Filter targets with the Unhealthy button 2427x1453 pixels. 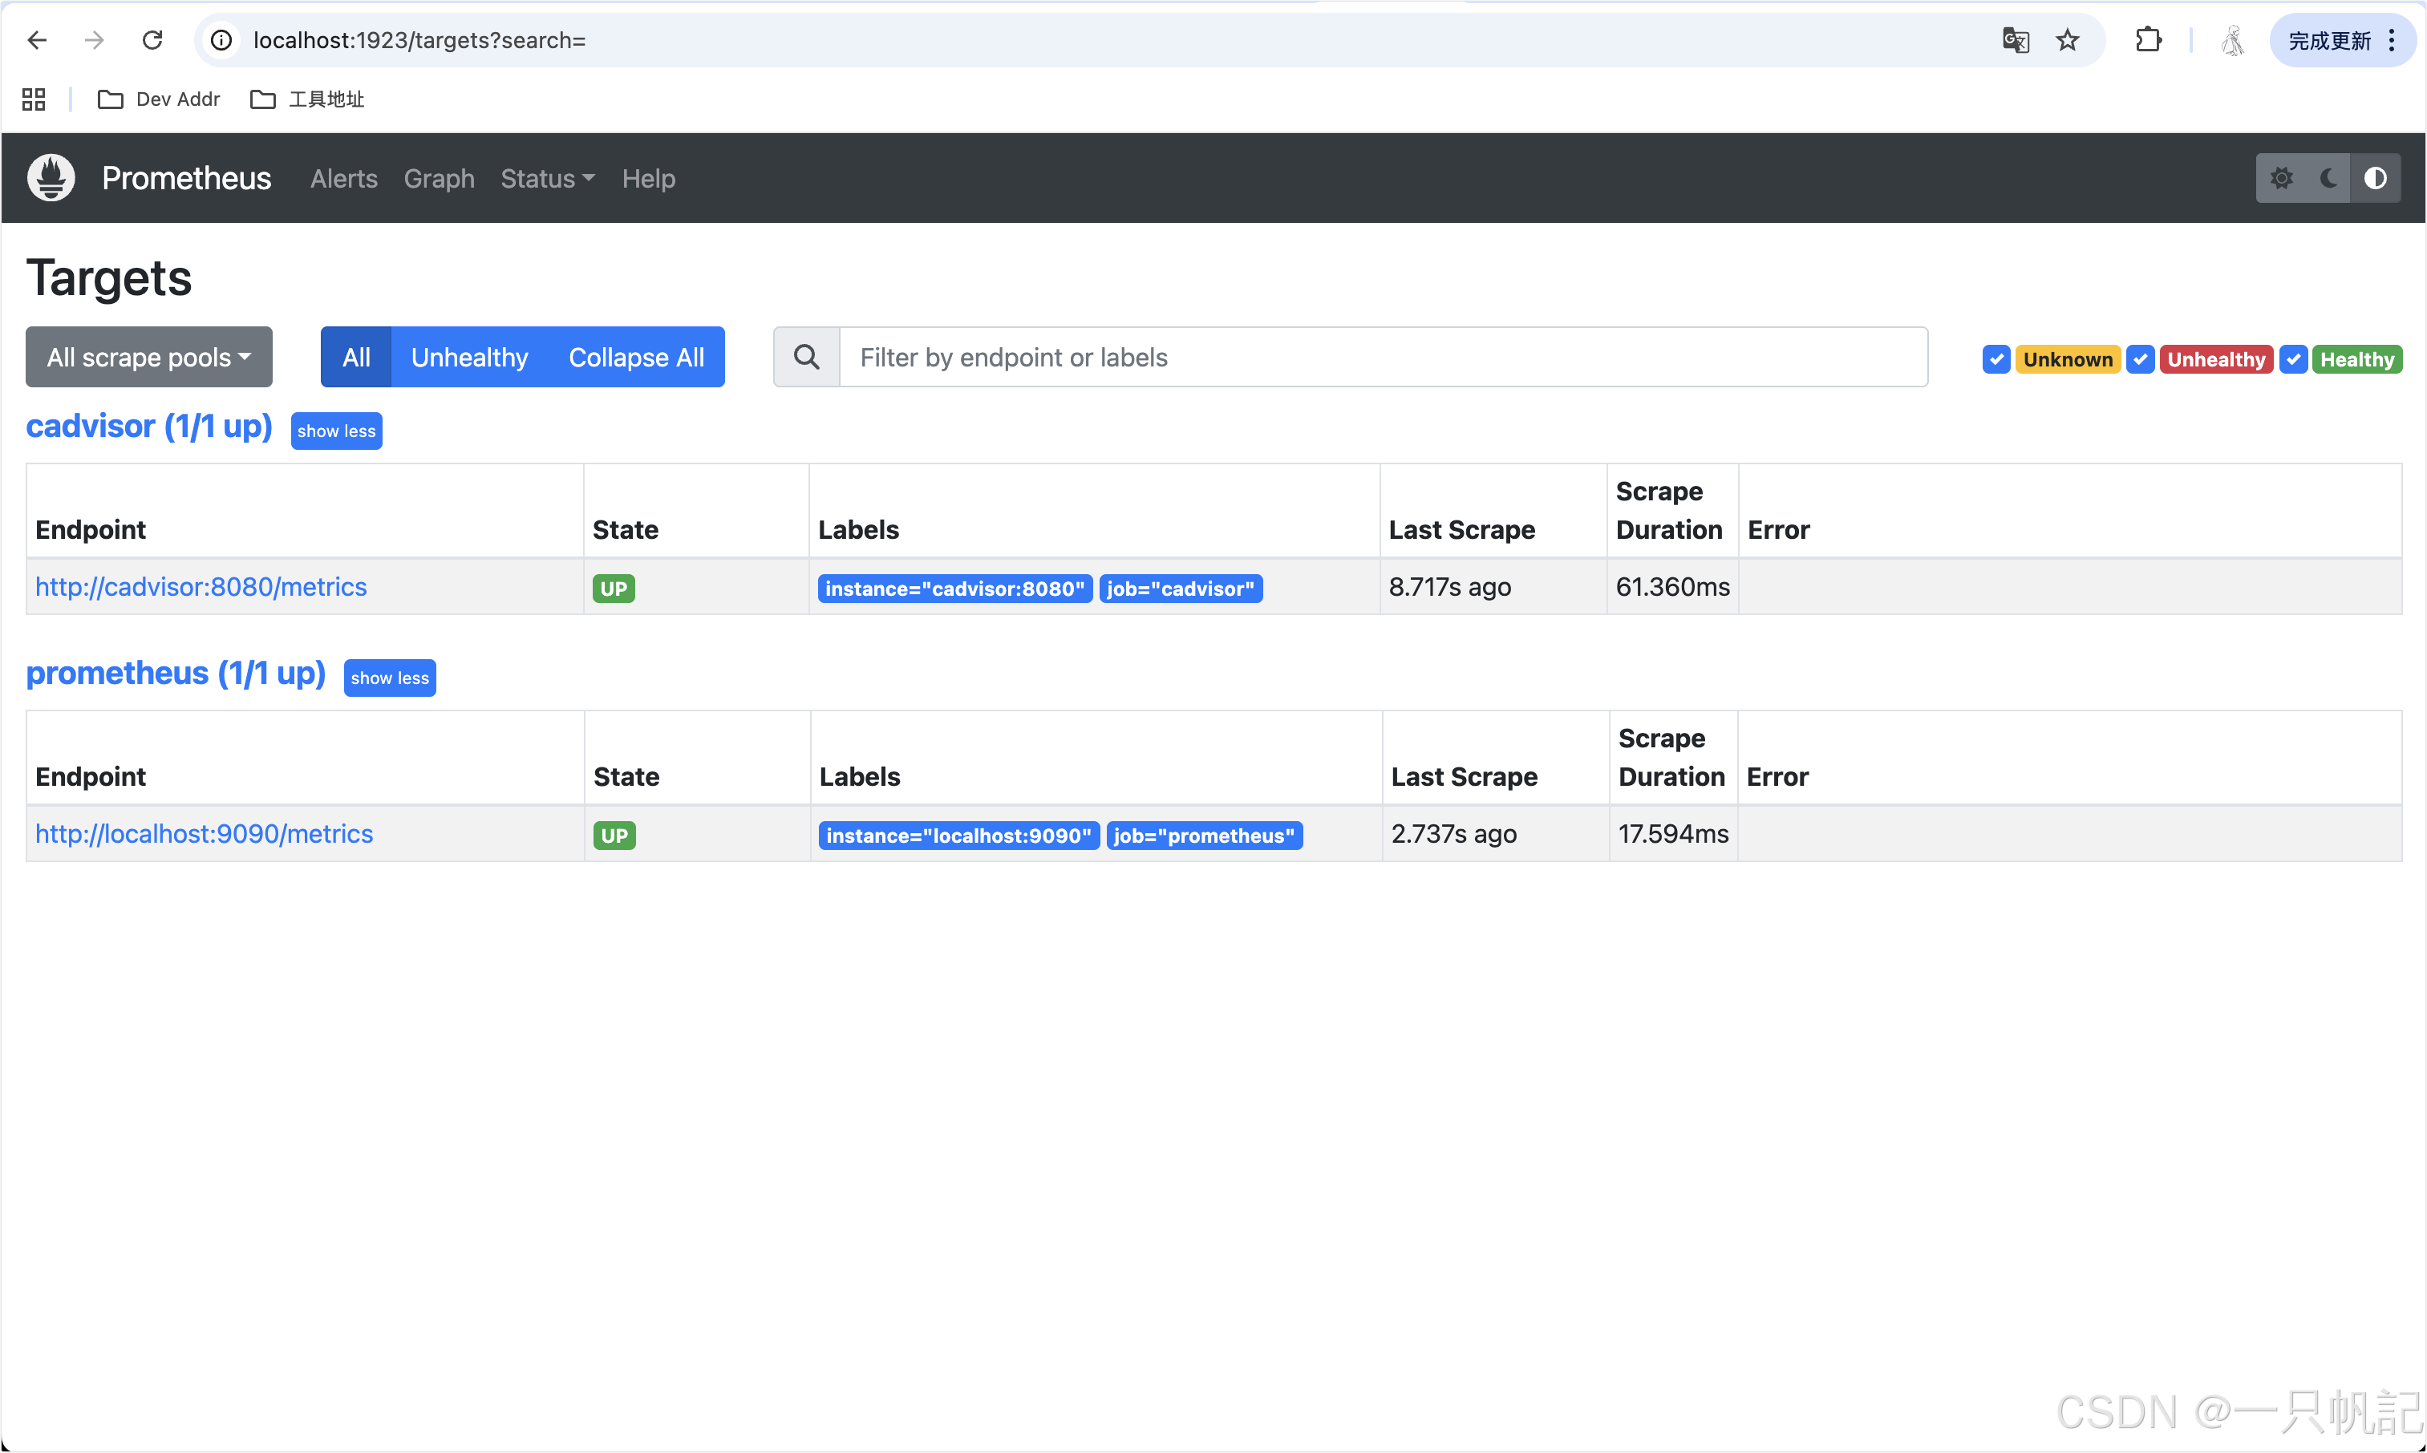click(x=469, y=358)
